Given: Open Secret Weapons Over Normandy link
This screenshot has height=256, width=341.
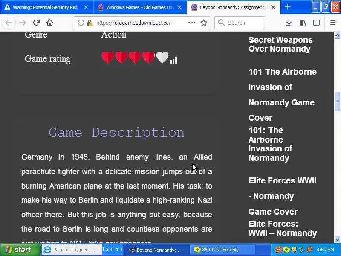Looking at the screenshot, I should [x=280, y=44].
